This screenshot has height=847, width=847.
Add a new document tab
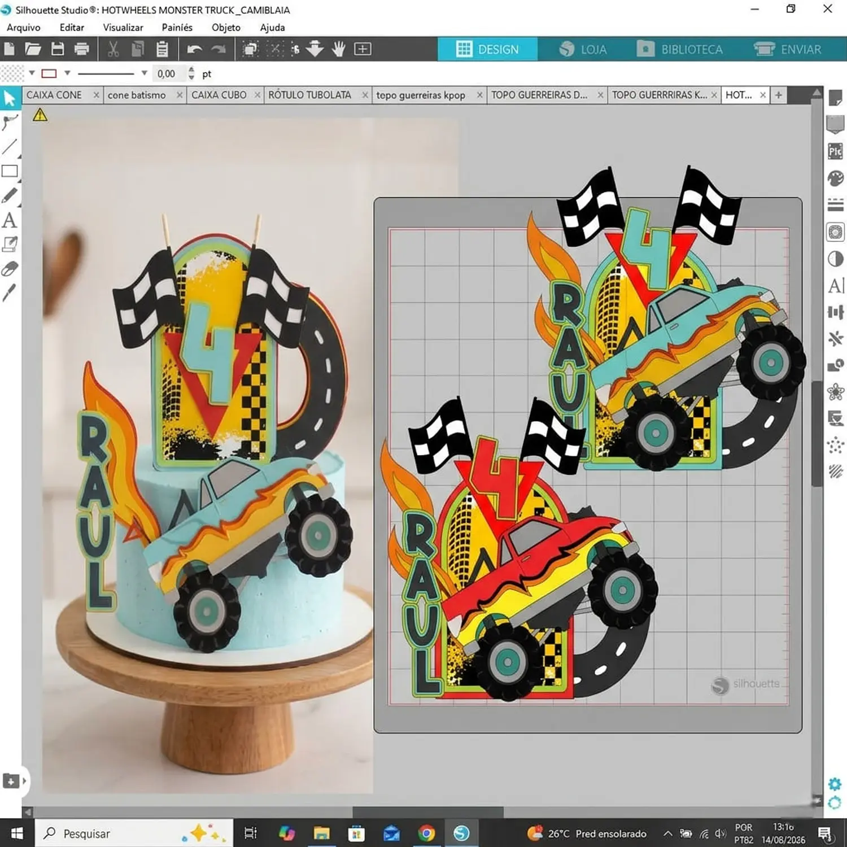[x=779, y=95]
